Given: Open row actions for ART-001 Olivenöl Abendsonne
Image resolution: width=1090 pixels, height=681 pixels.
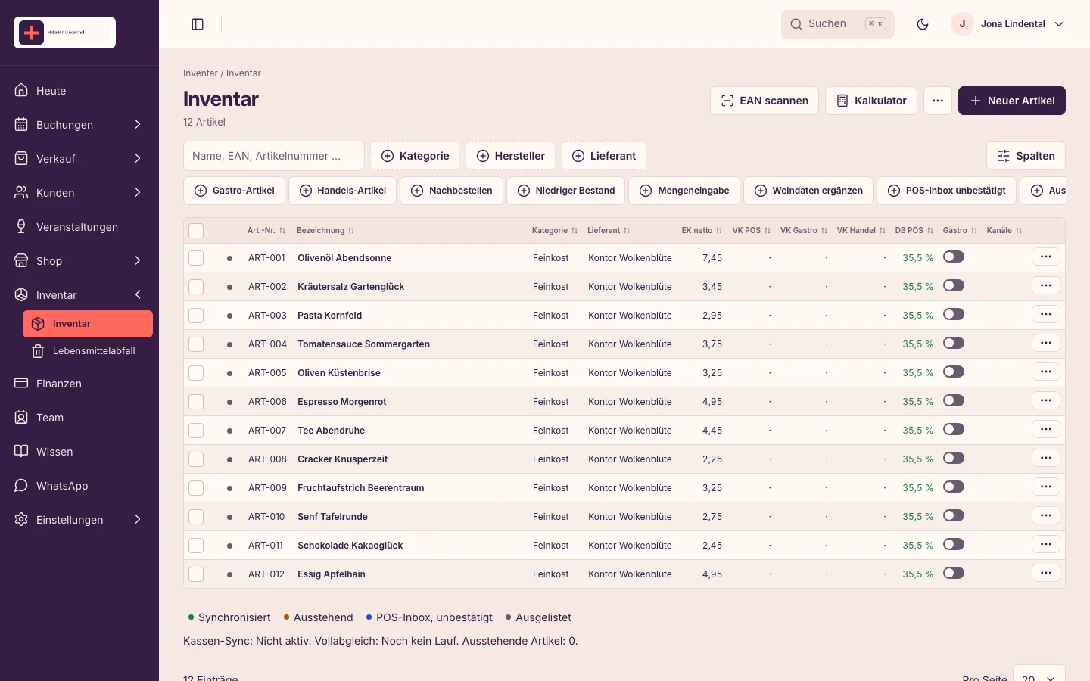Looking at the screenshot, I should pyautogui.click(x=1046, y=257).
